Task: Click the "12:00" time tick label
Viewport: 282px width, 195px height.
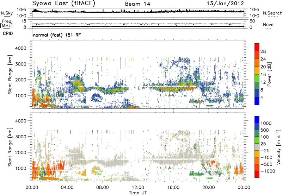Action: 138,188
